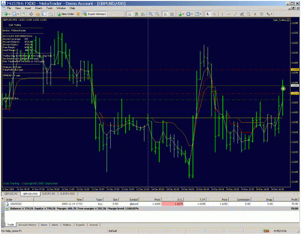Open the Experts terminal tab
The width and height of the screenshot is (301, 234).
pyautogui.click(x=80, y=225)
